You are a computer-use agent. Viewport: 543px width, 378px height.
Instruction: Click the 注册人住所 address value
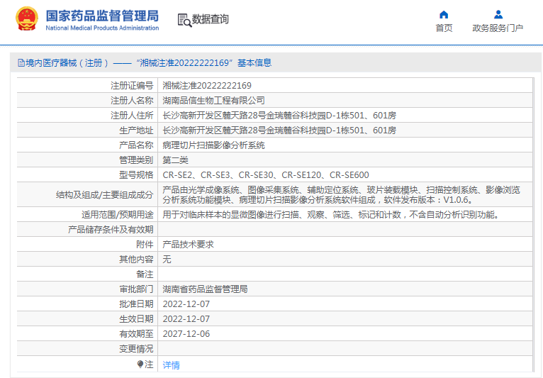[279, 116]
